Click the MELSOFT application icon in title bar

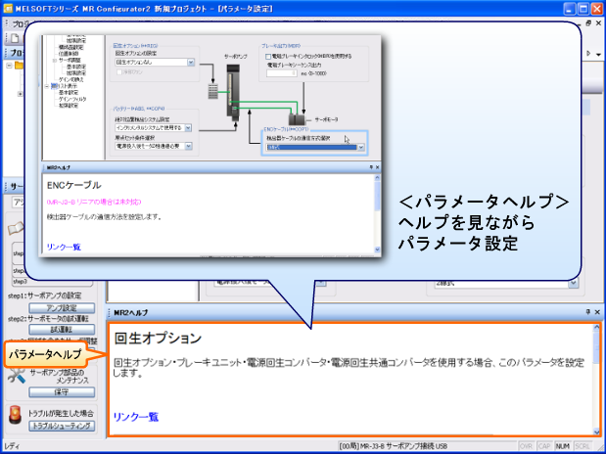(x=9, y=8)
